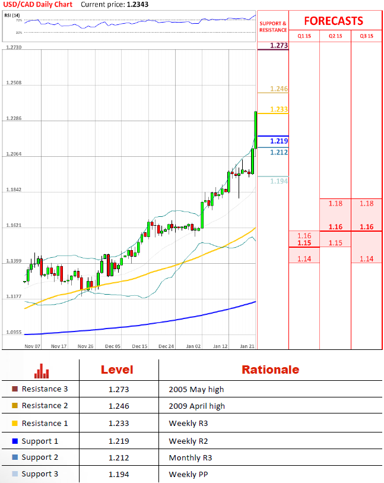
Task: Click the 'Dec 24' date axis label
Action: (166, 346)
